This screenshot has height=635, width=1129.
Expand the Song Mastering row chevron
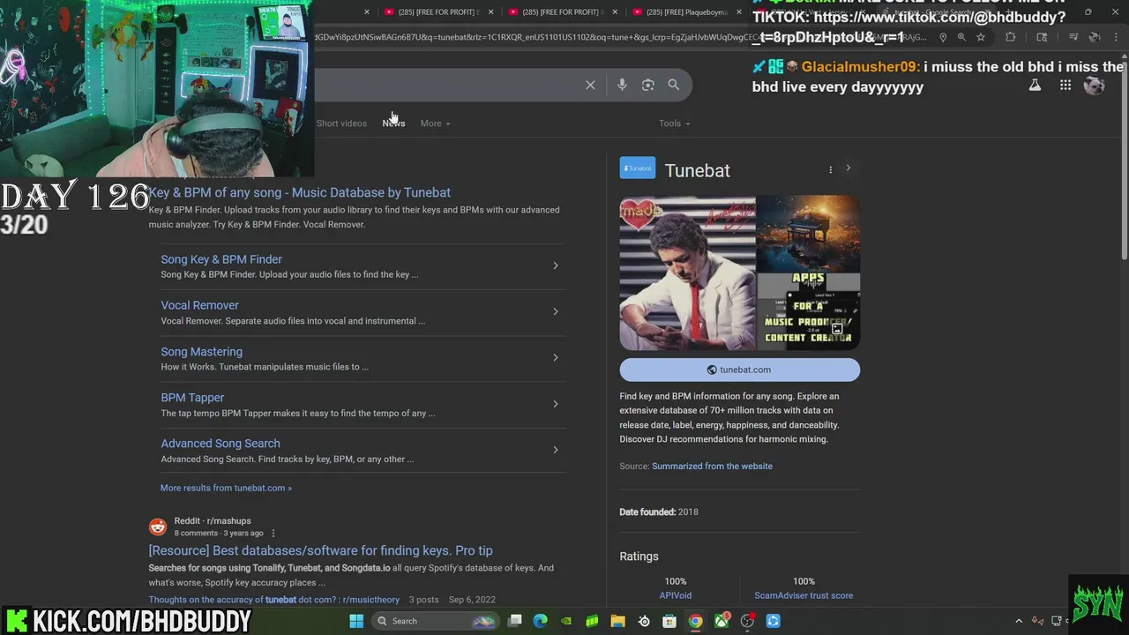[x=555, y=357]
